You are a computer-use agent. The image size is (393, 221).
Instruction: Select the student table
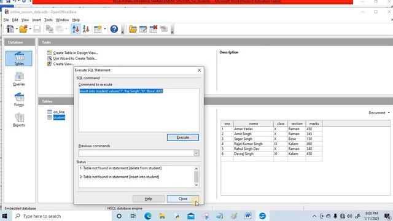[59, 117]
